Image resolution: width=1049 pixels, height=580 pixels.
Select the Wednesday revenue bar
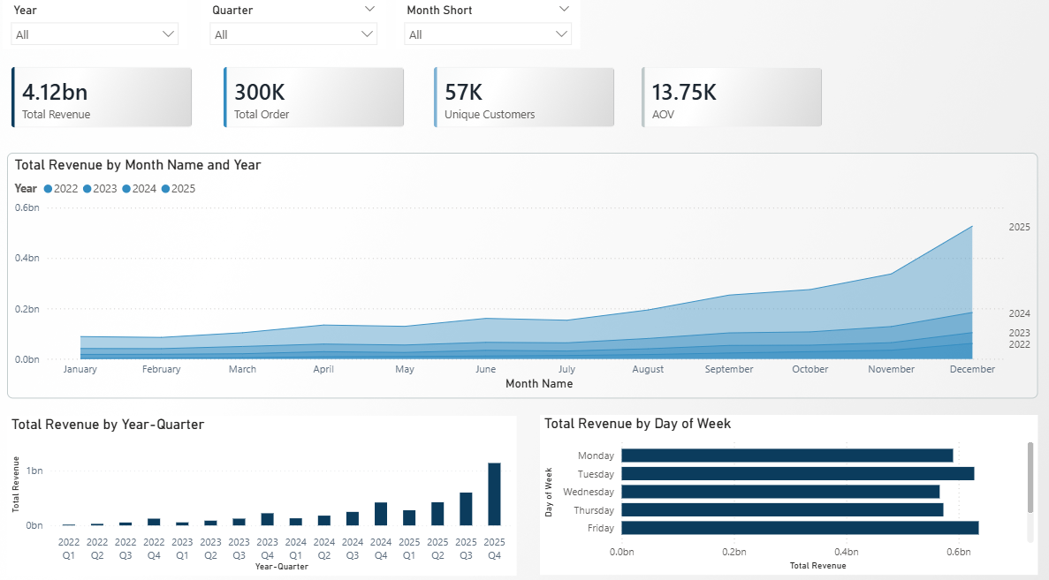point(780,492)
